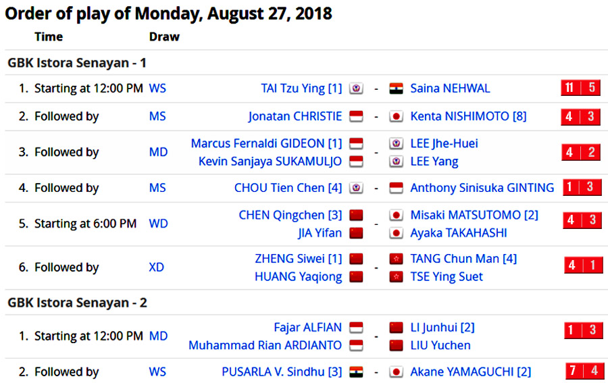Click the Muhammad Rian ARDIANTO link

265,345
